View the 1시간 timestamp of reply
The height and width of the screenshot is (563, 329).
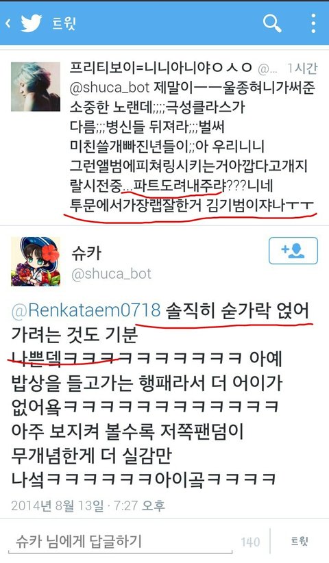[x=302, y=68]
